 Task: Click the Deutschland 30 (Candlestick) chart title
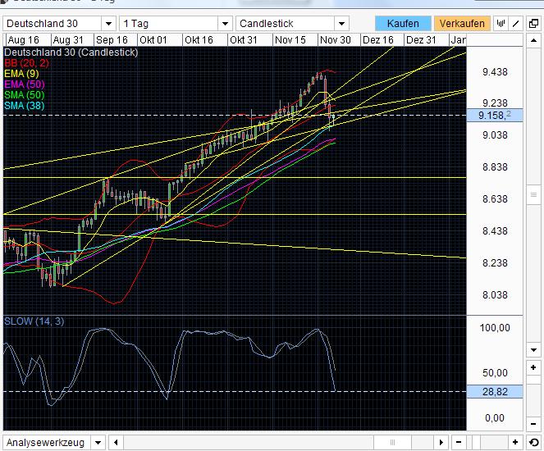71,52
